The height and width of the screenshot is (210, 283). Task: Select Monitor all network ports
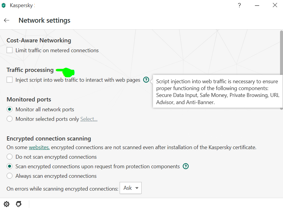pyautogui.click(x=10, y=109)
